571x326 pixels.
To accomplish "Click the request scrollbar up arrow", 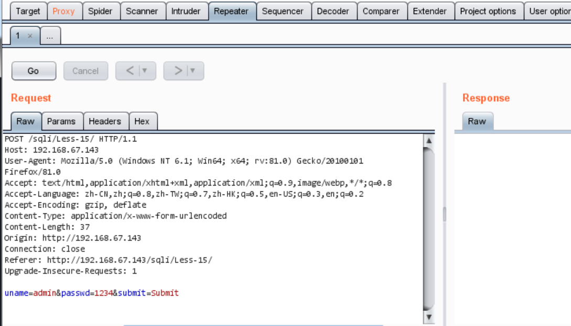I will [429, 141].
